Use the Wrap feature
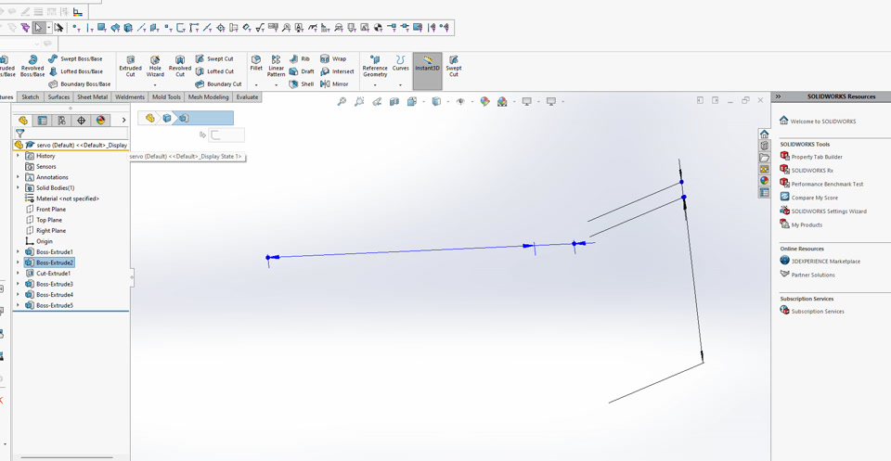 click(x=333, y=58)
